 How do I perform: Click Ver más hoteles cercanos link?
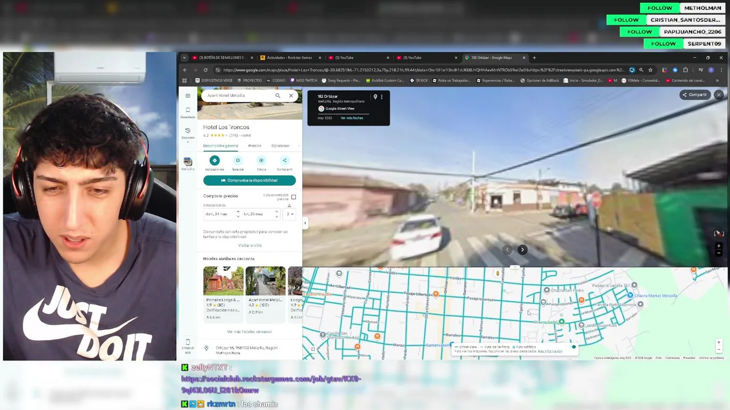point(249,331)
